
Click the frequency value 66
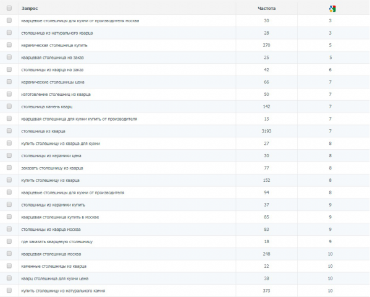266,82
